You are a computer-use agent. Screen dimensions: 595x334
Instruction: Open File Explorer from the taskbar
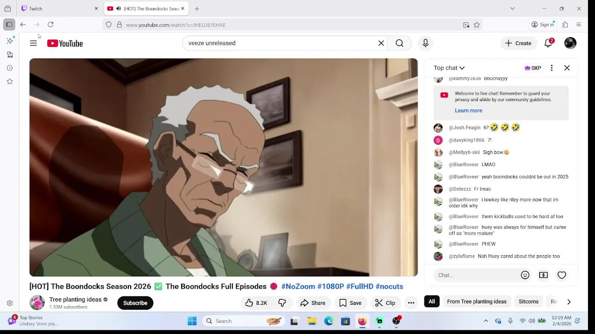(312, 321)
